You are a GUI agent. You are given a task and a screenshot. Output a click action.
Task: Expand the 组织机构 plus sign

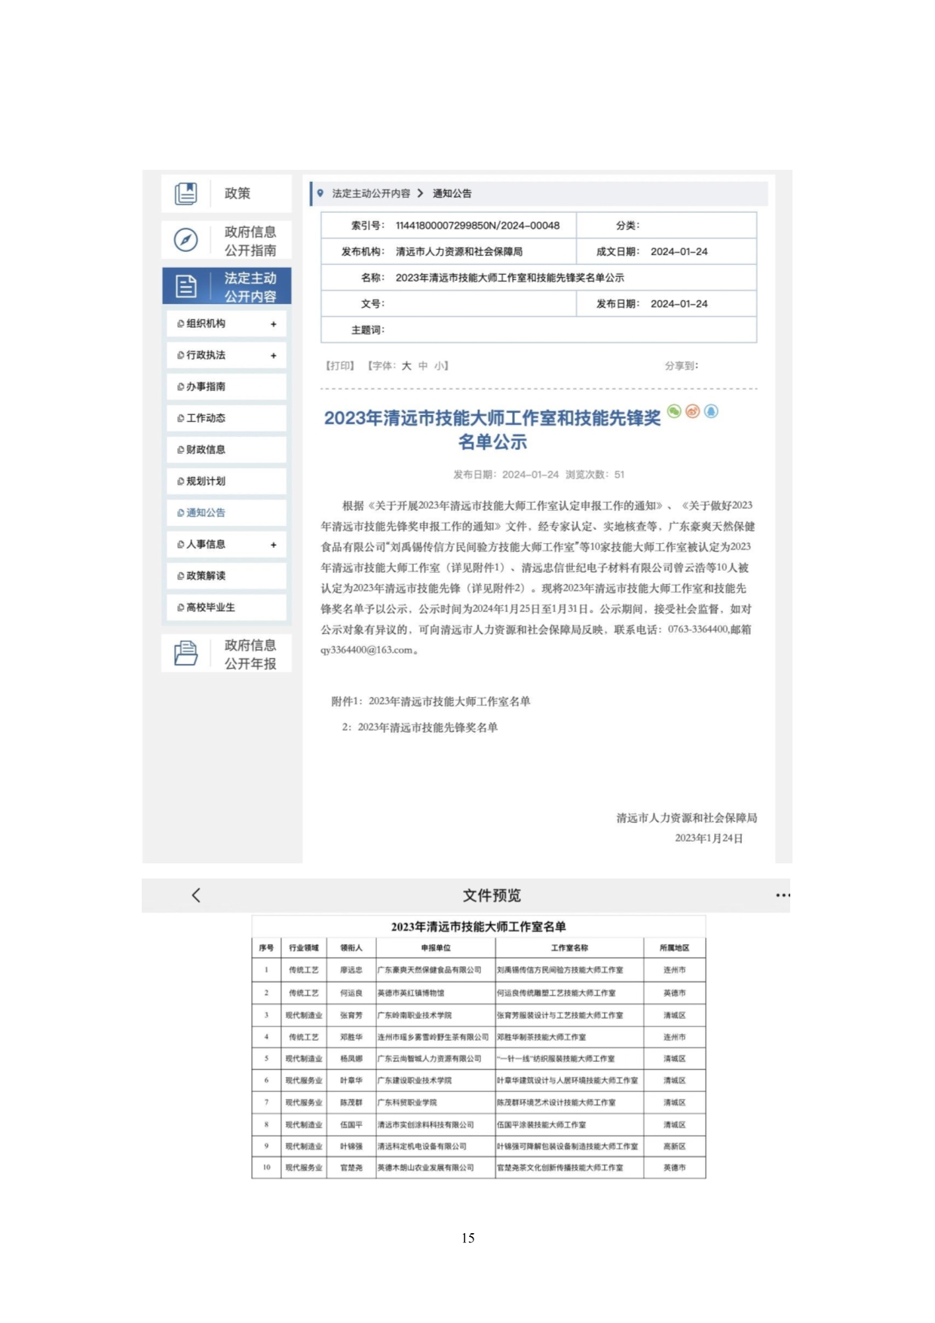273,324
